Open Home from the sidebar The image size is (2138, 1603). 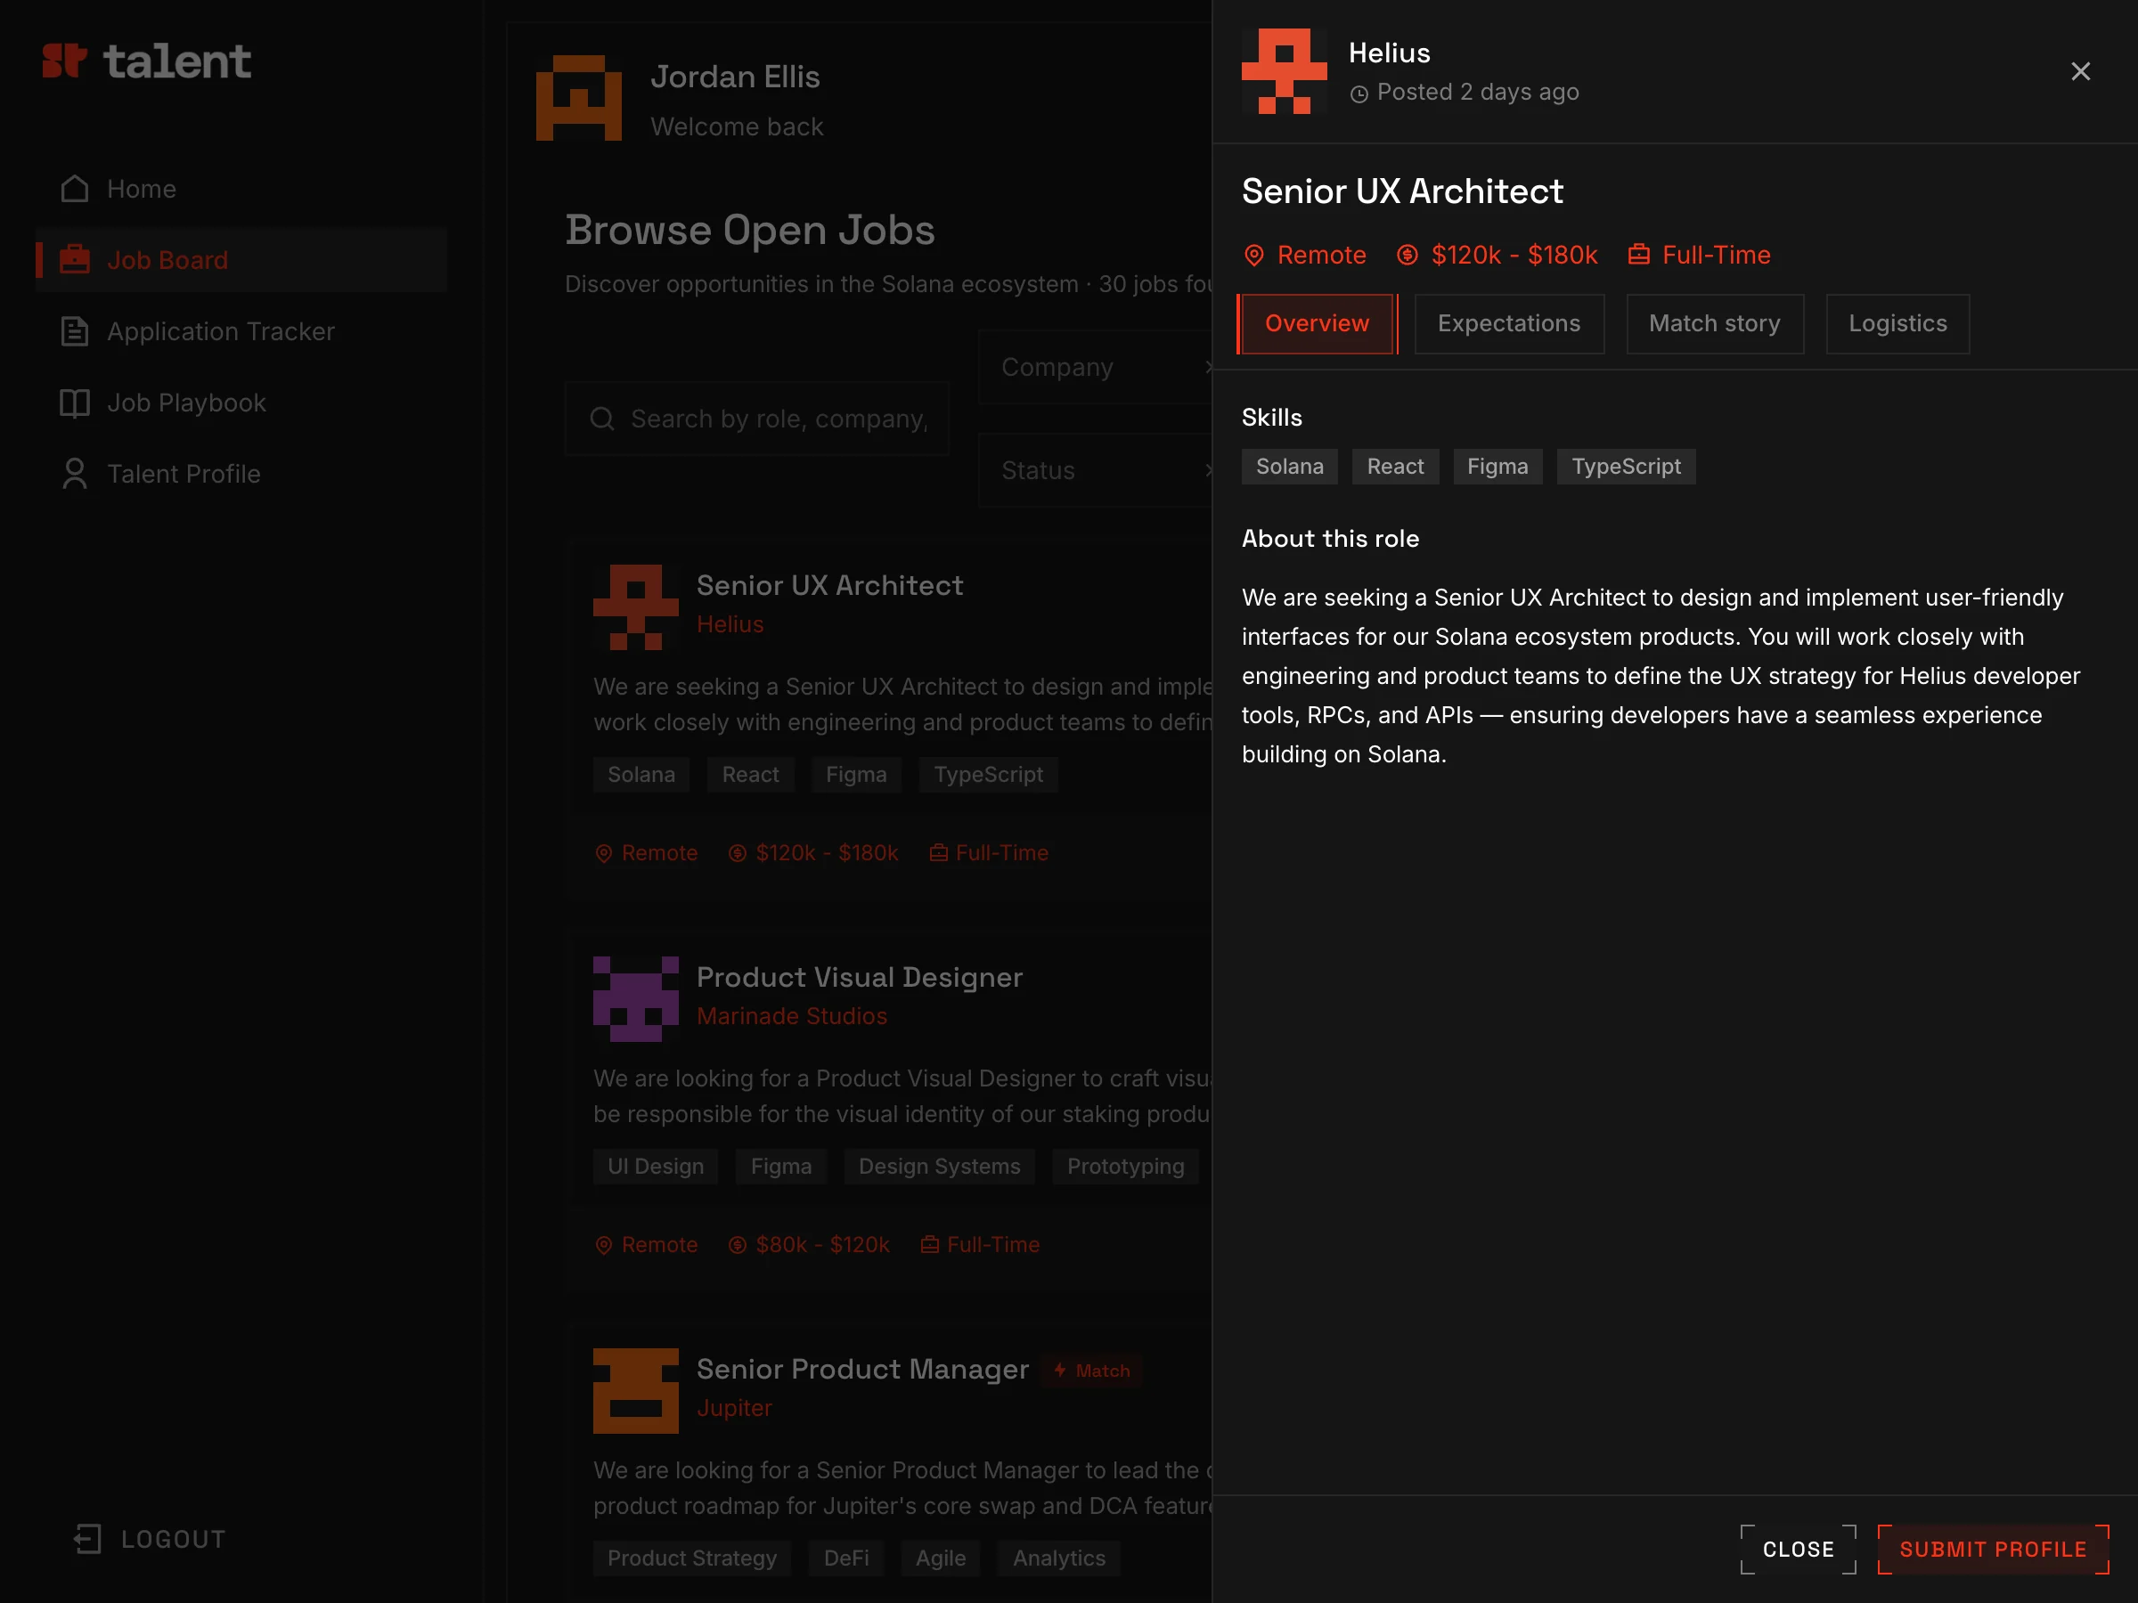[241, 189]
